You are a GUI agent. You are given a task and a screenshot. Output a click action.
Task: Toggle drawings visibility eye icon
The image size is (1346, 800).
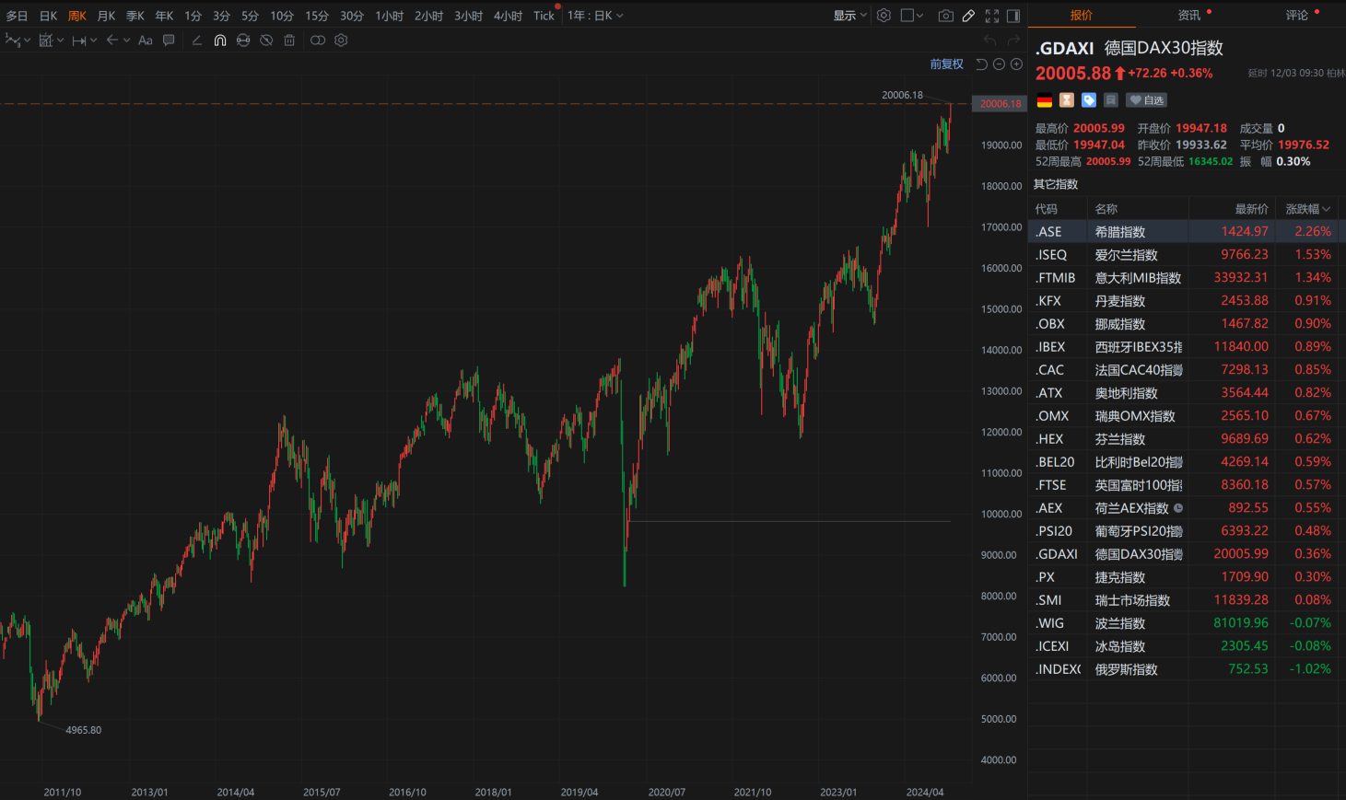[x=266, y=41]
